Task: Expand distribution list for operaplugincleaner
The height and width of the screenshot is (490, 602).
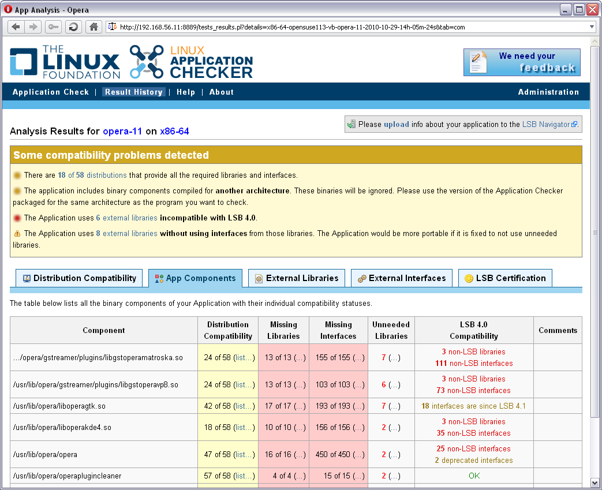Action: (244, 476)
